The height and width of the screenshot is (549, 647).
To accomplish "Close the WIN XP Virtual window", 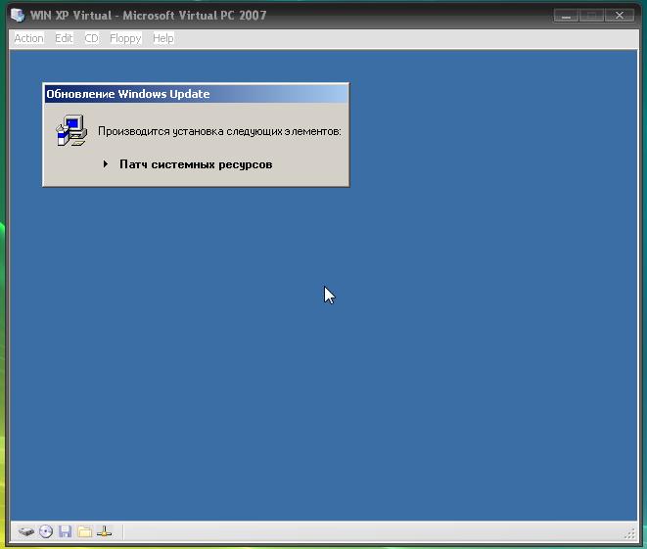I will coord(620,16).
